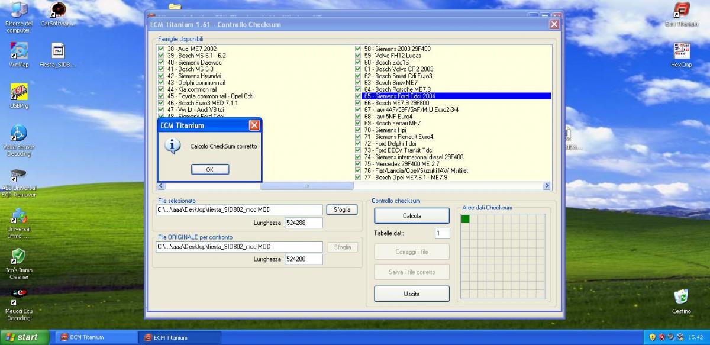
Task: Uncheck 60 - Bosch Edc16 family
Action: point(358,62)
